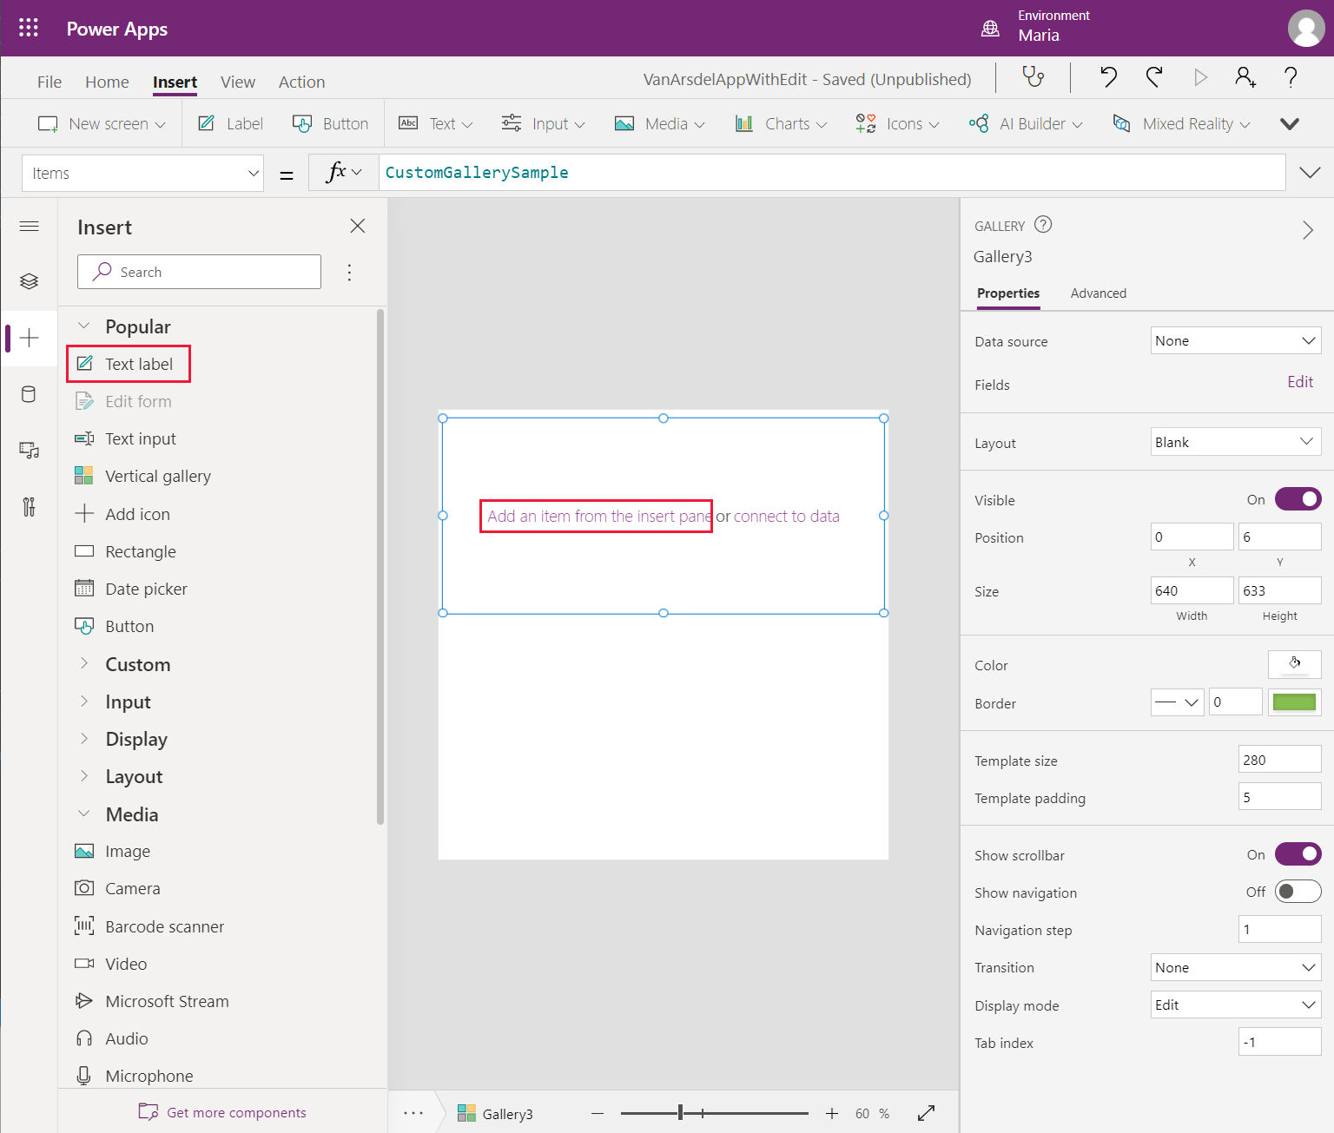The width and height of the screenshot is (1334, 1133).
Task: Open the Data source dropdown
Action: pos(1236,340)
